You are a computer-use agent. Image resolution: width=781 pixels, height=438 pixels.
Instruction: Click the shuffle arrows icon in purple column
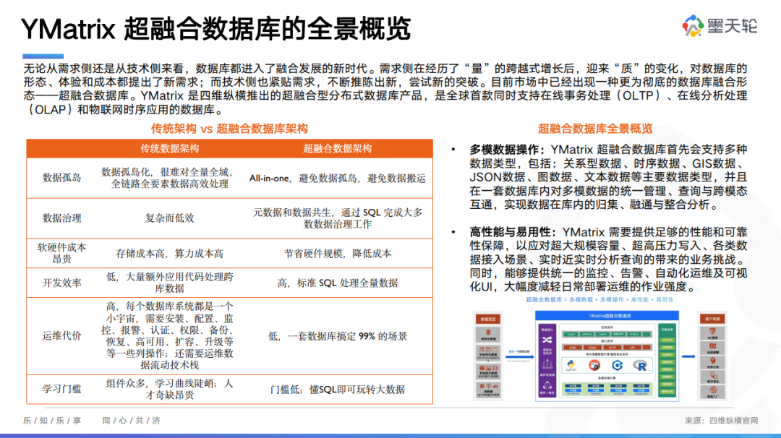(547, 340)
